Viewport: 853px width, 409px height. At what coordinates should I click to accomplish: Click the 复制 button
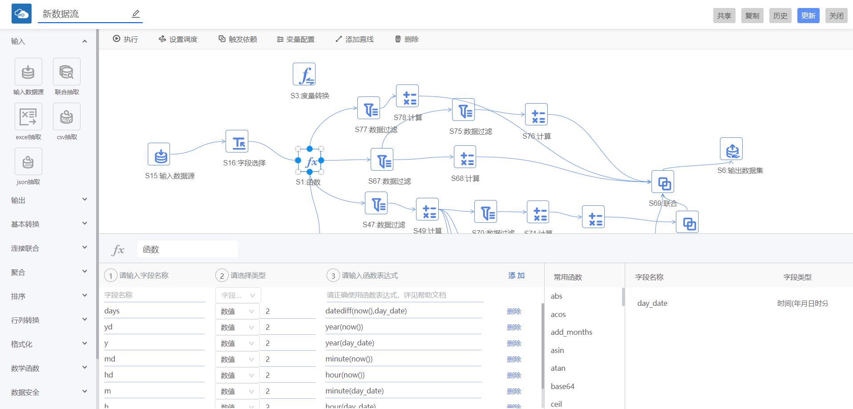coord(752,16)
